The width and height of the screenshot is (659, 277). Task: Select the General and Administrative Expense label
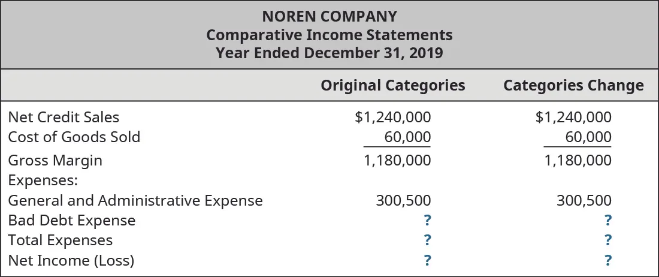135,200
